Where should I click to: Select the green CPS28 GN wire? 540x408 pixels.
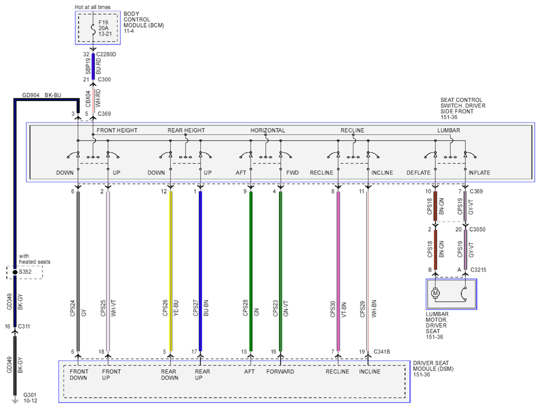(x=251, y=271)
